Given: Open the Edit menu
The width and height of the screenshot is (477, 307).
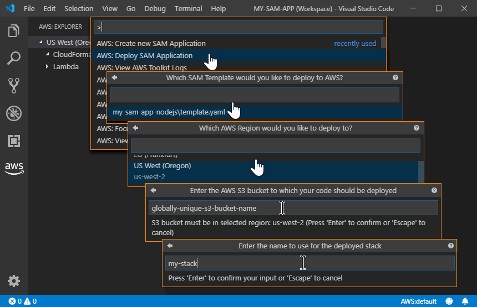Looking at the screenshot, I should (49, 8).
